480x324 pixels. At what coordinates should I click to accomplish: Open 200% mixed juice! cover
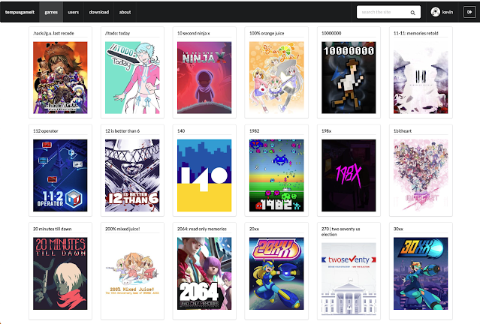(132, 274)
